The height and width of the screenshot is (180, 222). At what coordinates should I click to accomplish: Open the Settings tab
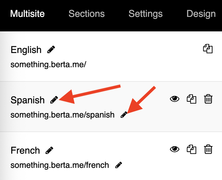click(x=146, y=14)
